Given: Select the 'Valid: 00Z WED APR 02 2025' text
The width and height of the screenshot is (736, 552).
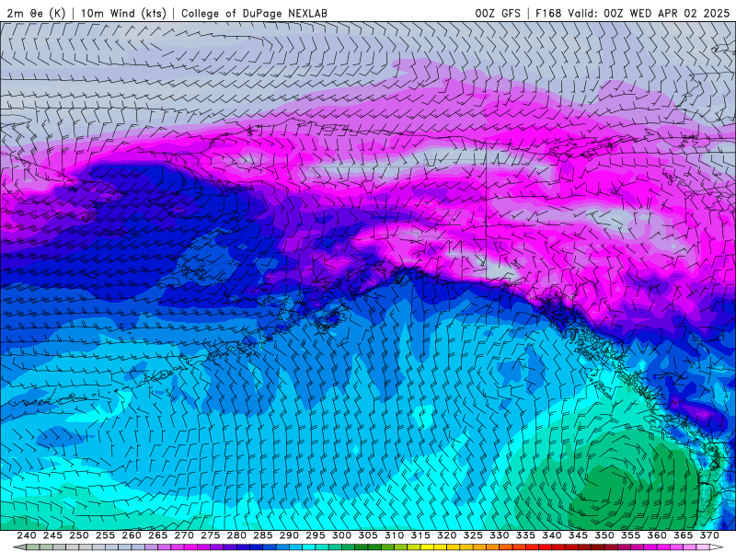Looking at the screenshot, I should tap(649, 13).
